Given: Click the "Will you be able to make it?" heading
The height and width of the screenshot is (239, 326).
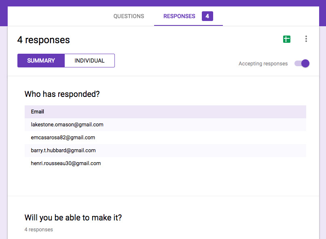Looking at the screenshot, I should (x=73, y=218).
